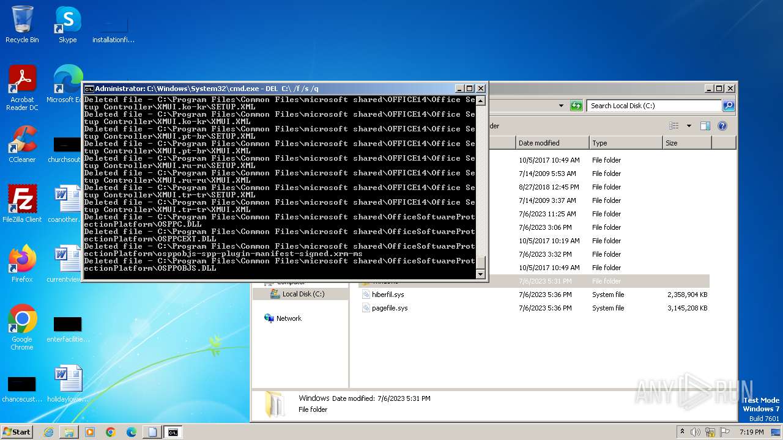Click in the Search Local Disk (C:) field
The width and height of the screenshot is (783, 440).
pos(654,106)
